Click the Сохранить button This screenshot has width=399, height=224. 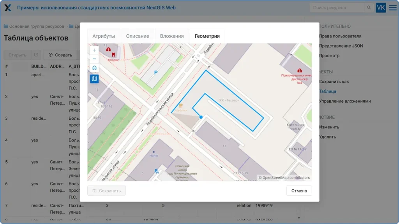[x=106, y=191]
